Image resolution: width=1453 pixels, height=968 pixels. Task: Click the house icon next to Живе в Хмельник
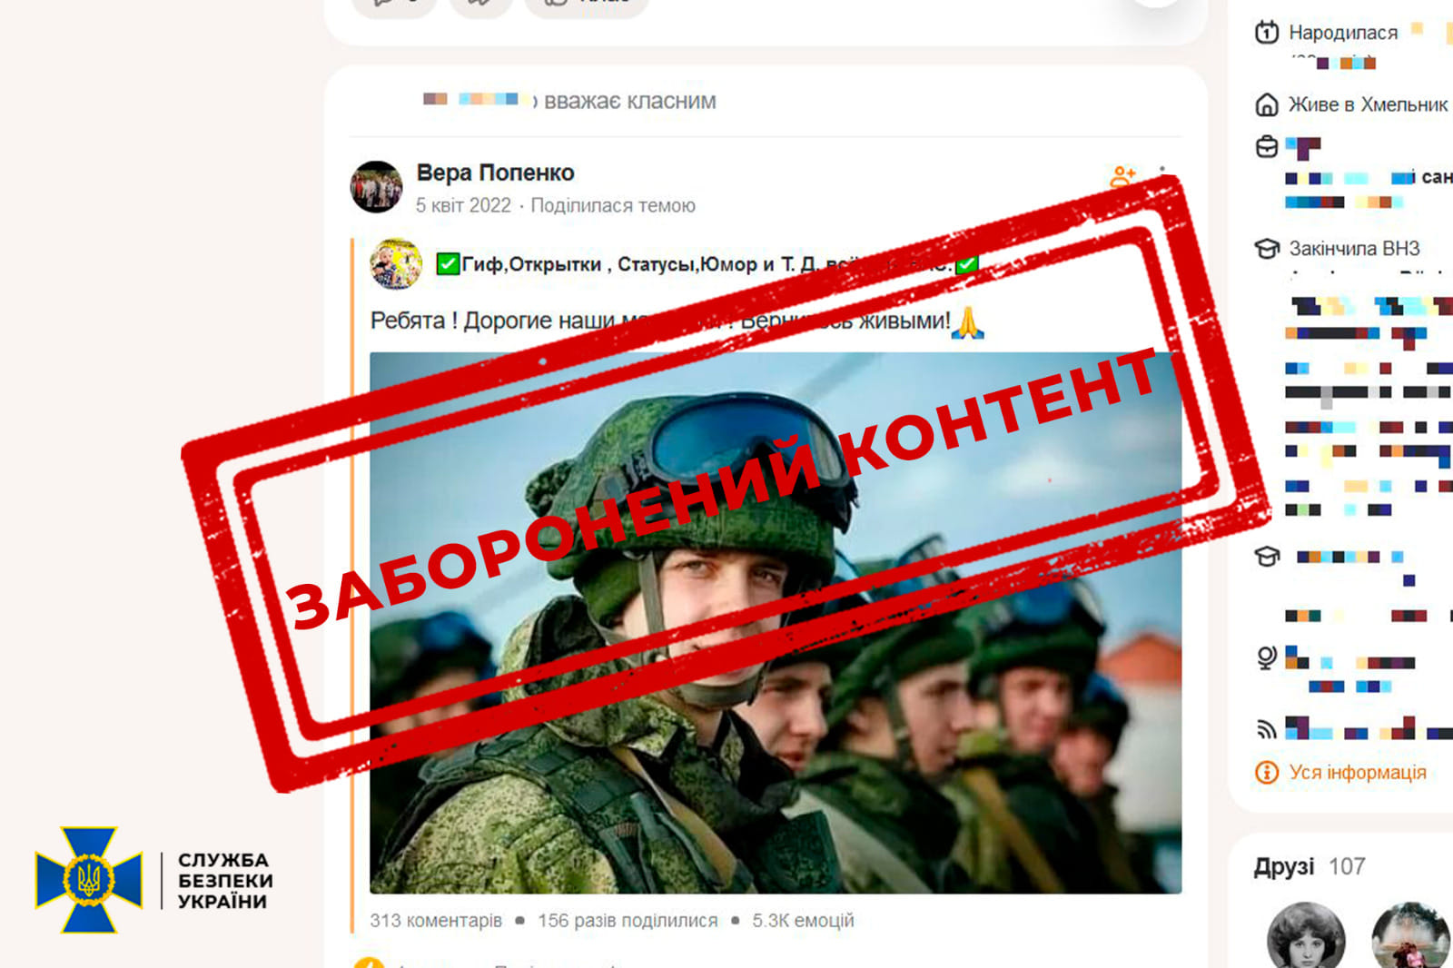point(1267,105)
